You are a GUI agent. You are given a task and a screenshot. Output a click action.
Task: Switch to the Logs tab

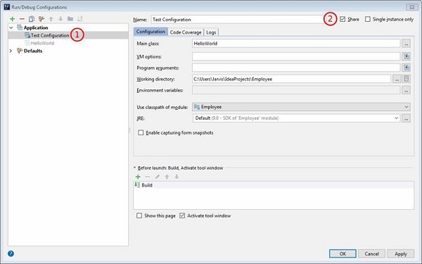click(x=211, y=32)
